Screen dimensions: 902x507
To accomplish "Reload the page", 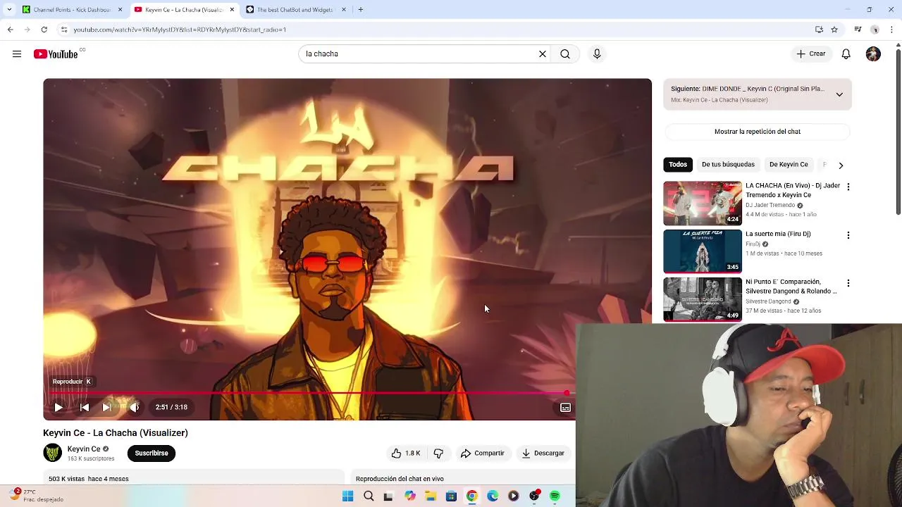I will 44,30.
